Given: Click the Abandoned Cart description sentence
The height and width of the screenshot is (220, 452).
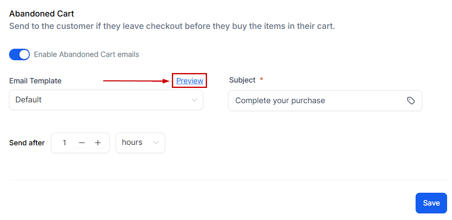Looking at the screenshot, I should pyautogui.click(x=172, y=26).
